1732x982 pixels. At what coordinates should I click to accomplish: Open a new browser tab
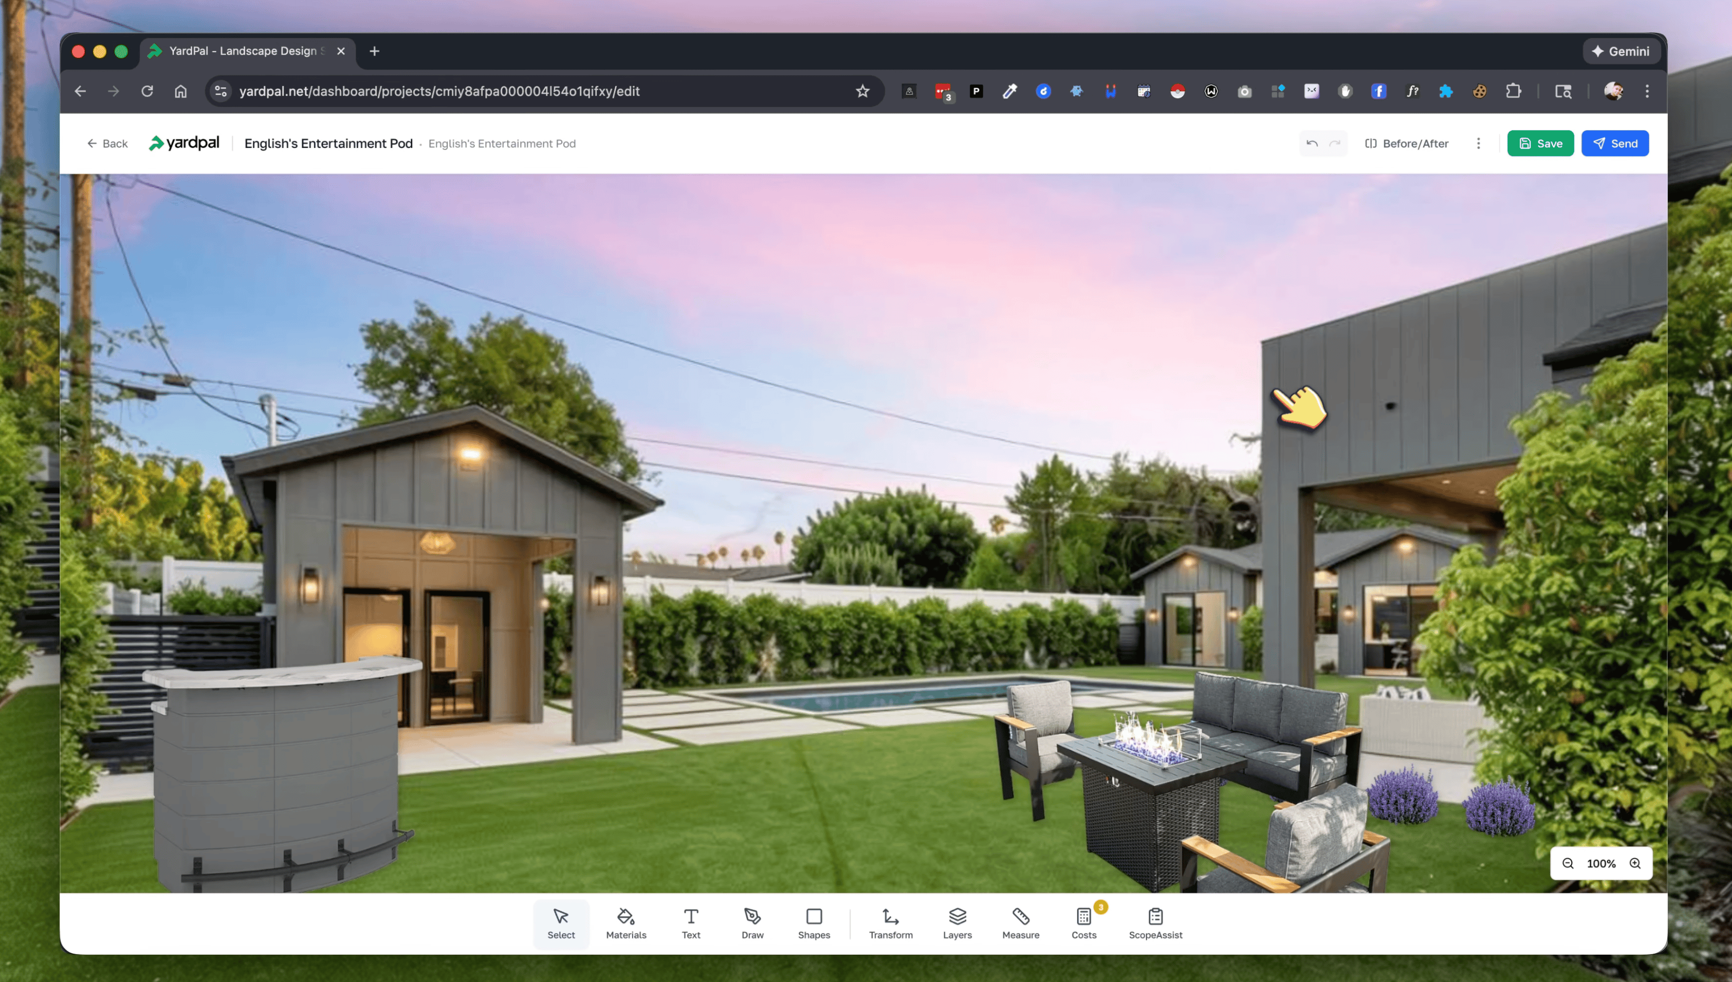(x=374, y=51)
